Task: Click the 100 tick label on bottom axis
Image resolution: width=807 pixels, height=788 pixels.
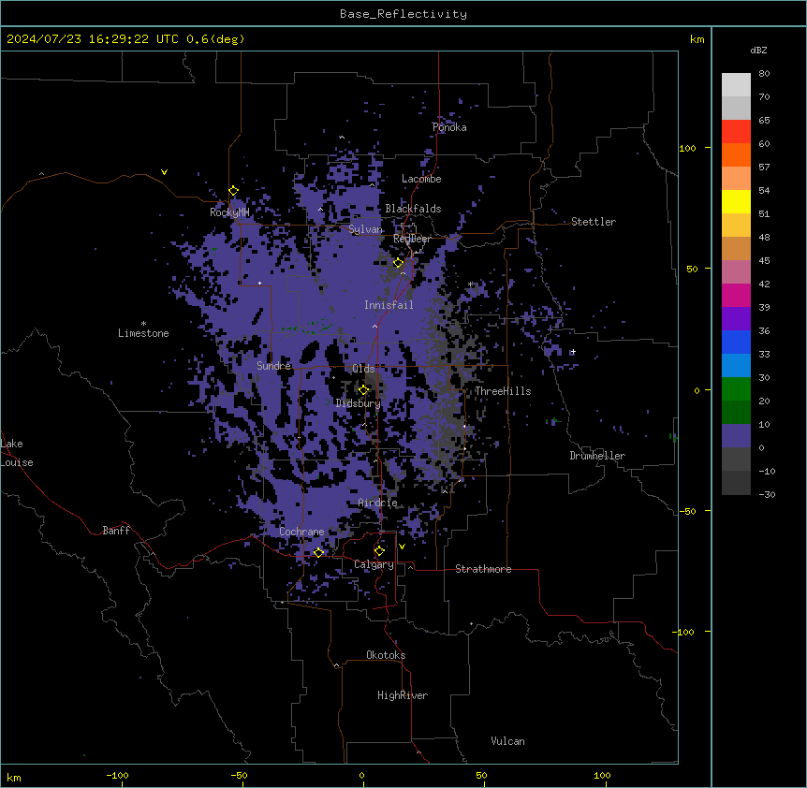Action: coord(602,775)
